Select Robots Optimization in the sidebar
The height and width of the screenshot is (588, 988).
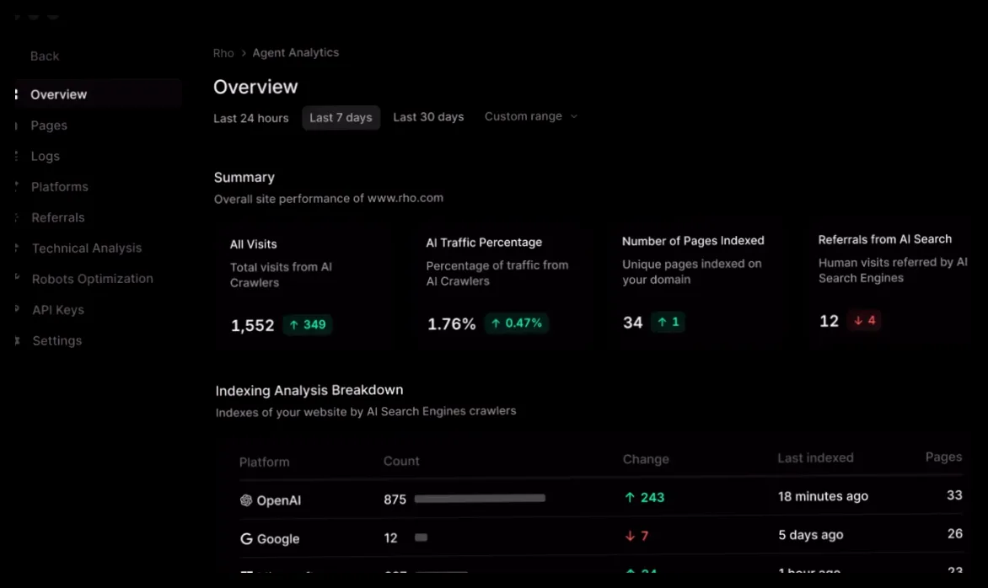click(x=93, y=279)
